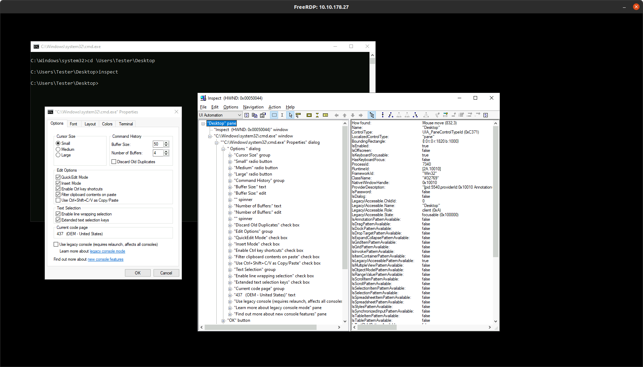Click the Copy icon in Inspect toolbar
This screenshot has height=367, width=643.
[x=254, y=115]
